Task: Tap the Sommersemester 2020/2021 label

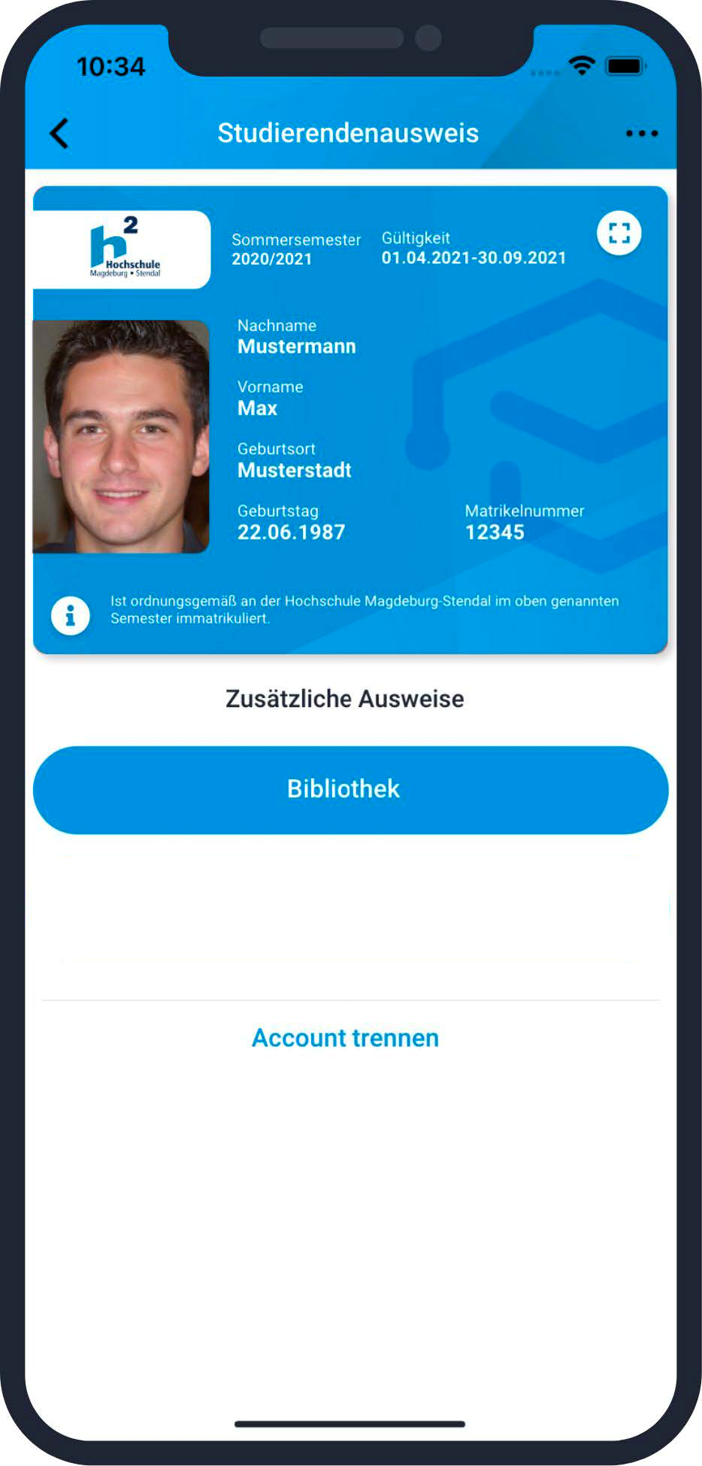Action: pos(296,249)
